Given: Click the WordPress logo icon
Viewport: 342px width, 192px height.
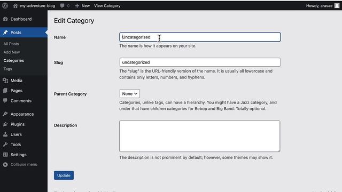Looking at the screenshot, I should (x=5, y=6).
